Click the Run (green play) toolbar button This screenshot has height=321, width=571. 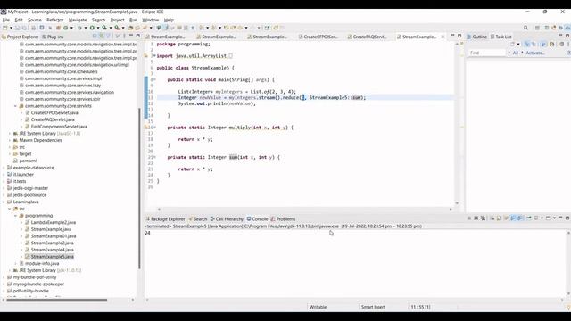click(x=92, y=28)
